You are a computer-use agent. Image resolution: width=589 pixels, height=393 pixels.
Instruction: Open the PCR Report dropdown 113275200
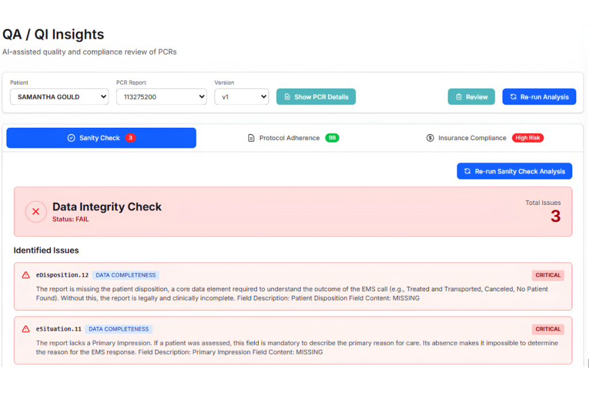pos(162,97)
